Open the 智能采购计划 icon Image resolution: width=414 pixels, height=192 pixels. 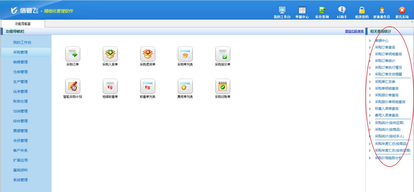[72, 86]
